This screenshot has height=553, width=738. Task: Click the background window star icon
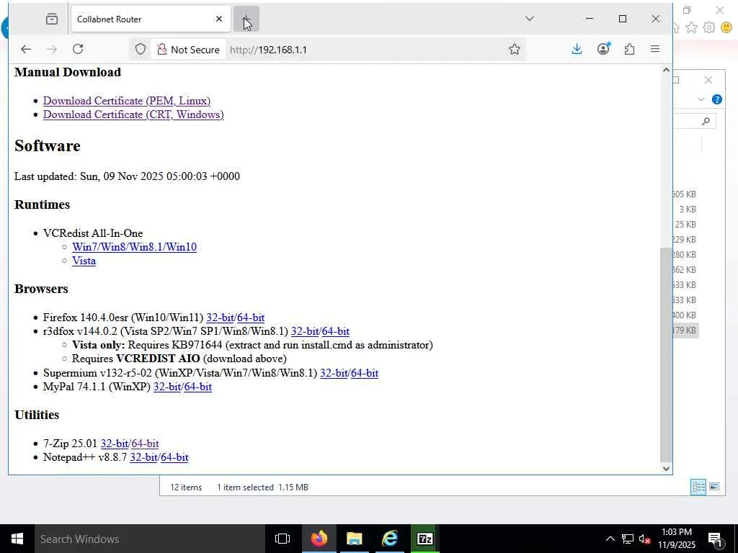point(691,27)
